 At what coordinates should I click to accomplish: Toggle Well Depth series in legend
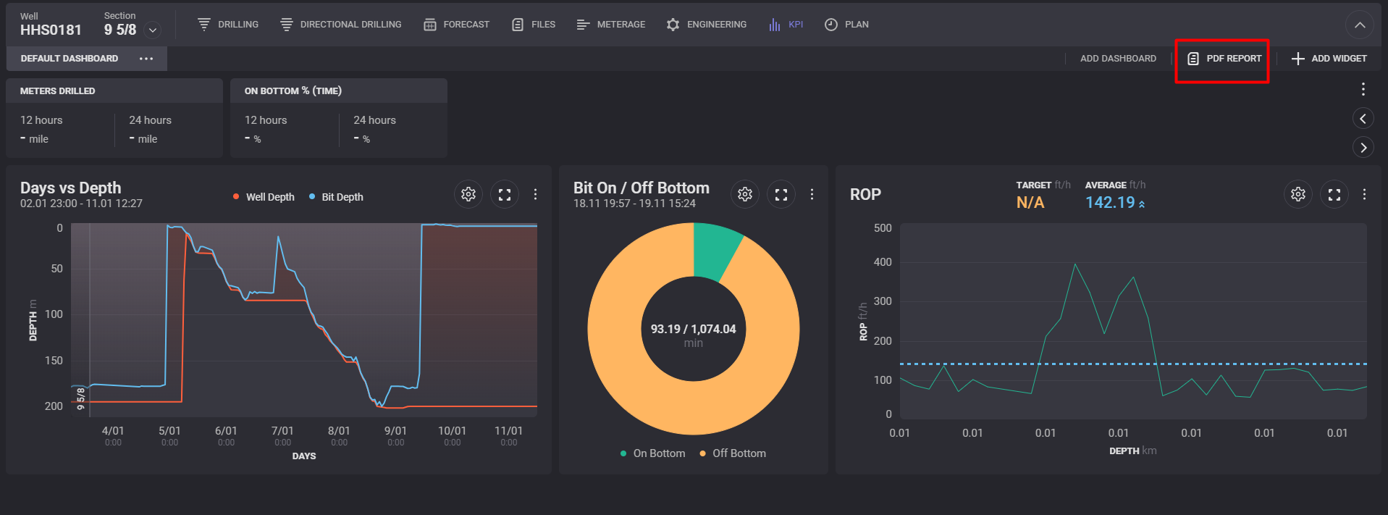pyautogui.click(x=264, y=197)
